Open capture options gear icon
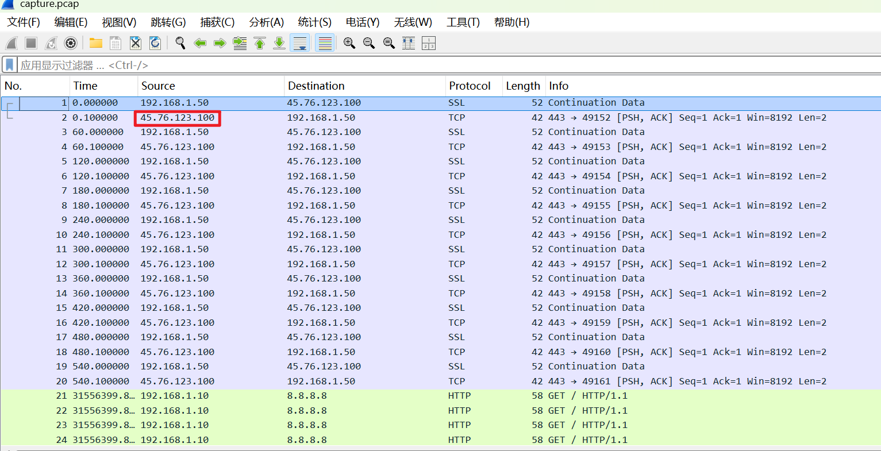Screen dimensions: 881x451 coord(71,43)
